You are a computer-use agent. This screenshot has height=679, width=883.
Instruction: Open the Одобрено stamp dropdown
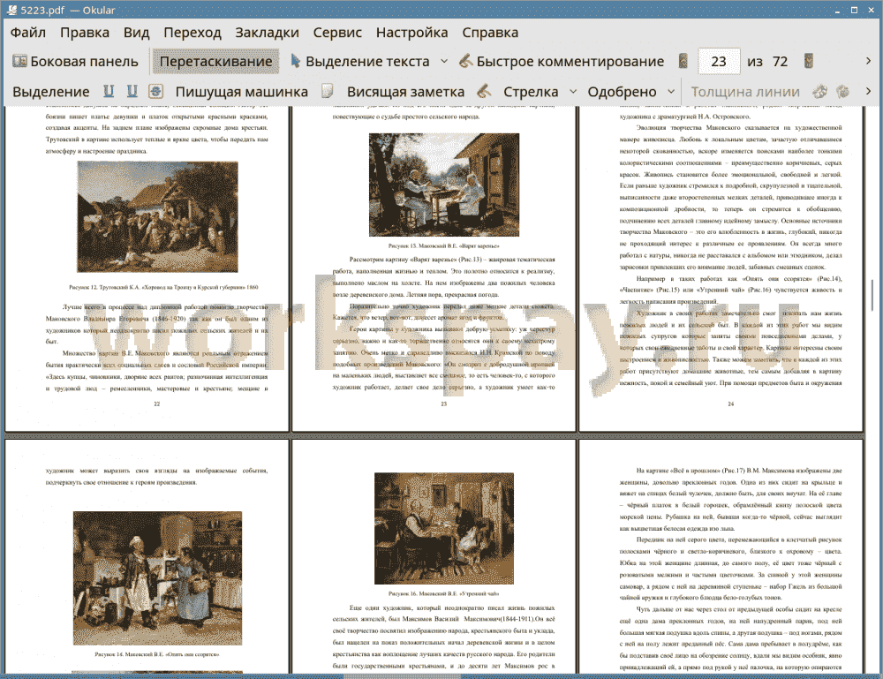pyautogui.click(x=671, y=91)
